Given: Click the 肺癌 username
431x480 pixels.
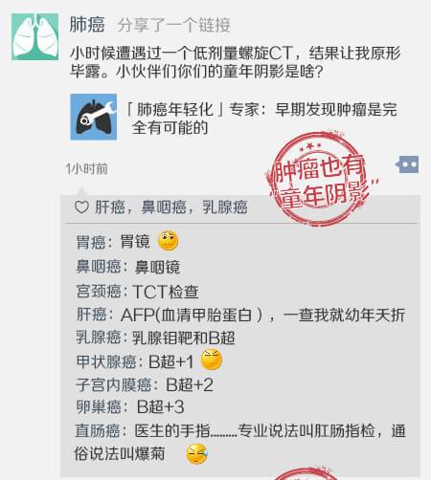Looking at the screenshot, I should [87, 25].
